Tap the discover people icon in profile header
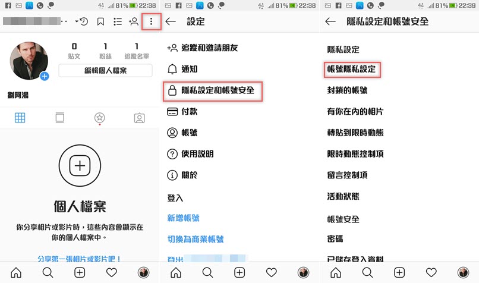 pos(134,21)
